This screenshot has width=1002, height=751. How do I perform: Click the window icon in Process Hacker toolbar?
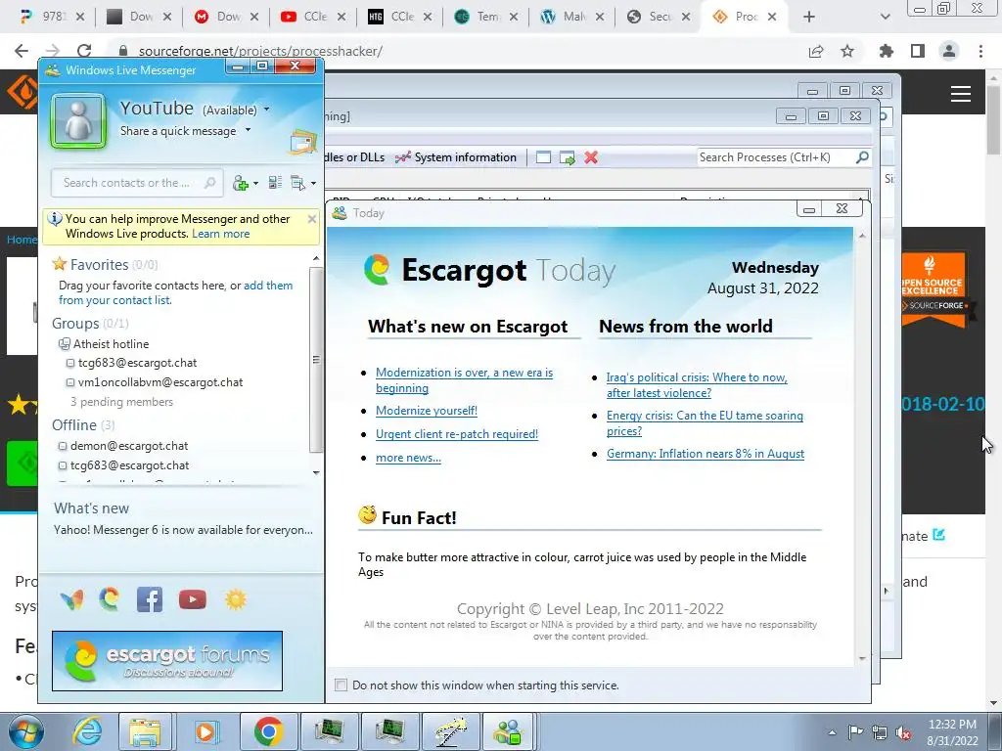[x=543, y=157]
